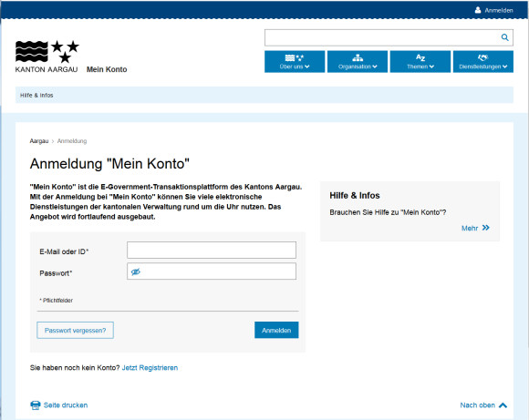
Task: Click the user icon beside Anmelden
Action: (x=478, y=10)
